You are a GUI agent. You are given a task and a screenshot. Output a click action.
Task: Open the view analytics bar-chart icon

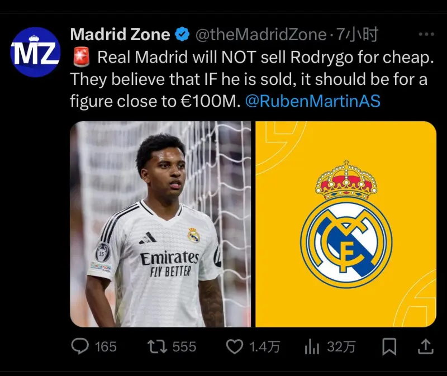[312, 346]
